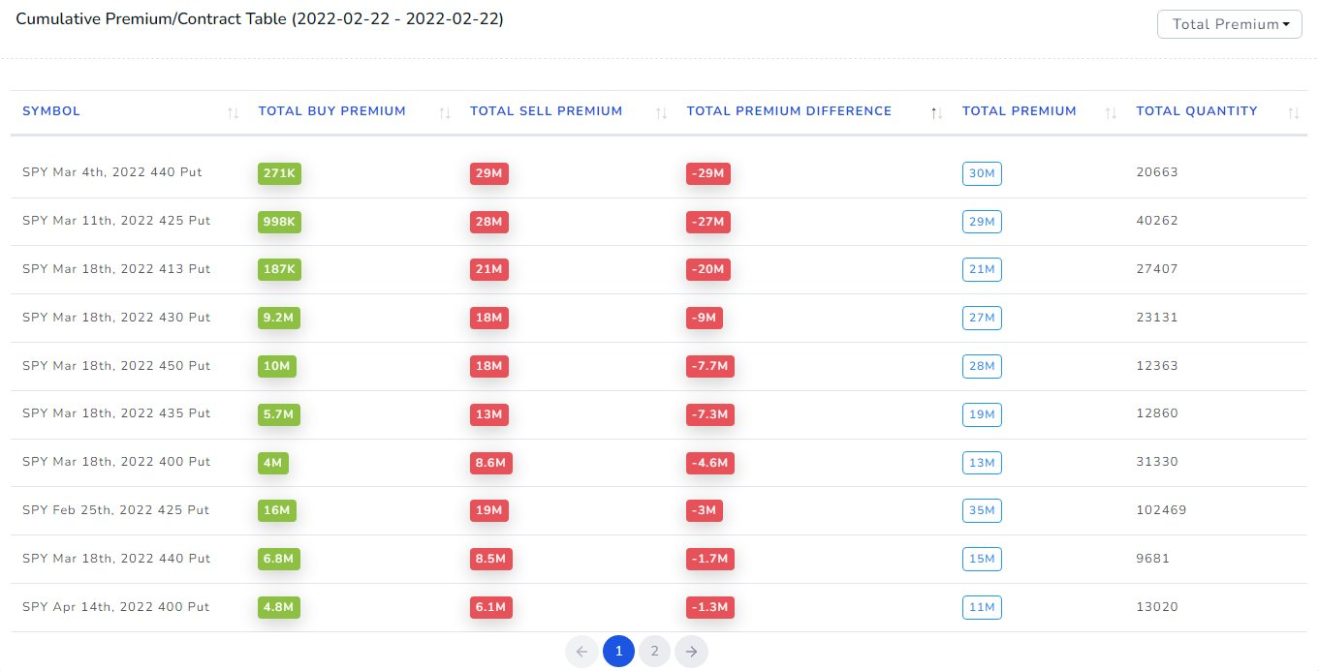The image size is (1319, 671).
Task: Click the -29M premium difference badge
Action: [708, 173]
